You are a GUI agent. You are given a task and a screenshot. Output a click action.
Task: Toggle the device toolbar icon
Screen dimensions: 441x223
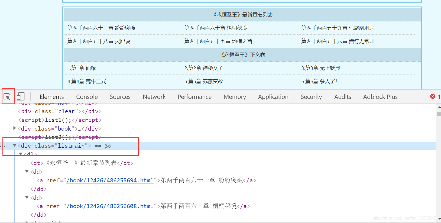coord(21,96)
